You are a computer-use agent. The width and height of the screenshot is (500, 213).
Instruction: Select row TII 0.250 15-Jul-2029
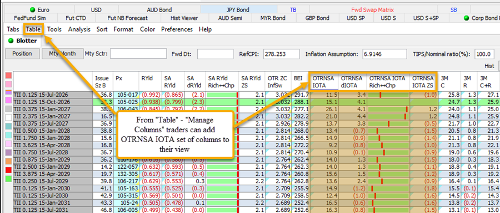[x=53, y=181]
